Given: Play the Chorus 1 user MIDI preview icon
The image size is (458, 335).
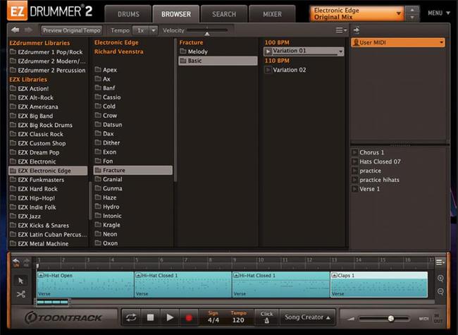Looking at the screenshot, I should (x=354, y=152).
